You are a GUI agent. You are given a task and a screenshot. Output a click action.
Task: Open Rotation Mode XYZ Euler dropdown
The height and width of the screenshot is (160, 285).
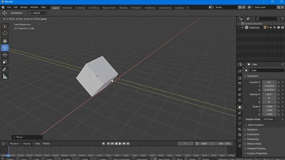coord(270,120)
